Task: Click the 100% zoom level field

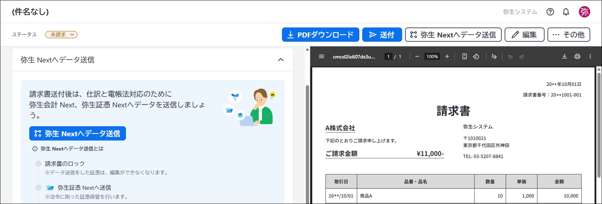Action: pos(432,56)
